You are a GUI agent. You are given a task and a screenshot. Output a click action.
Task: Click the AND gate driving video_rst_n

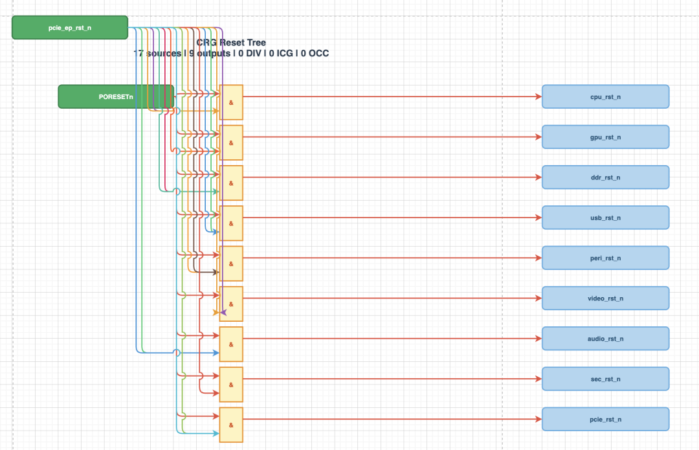(x=231, y=304)
